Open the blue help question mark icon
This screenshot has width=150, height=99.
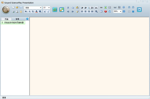coord(124,11)
